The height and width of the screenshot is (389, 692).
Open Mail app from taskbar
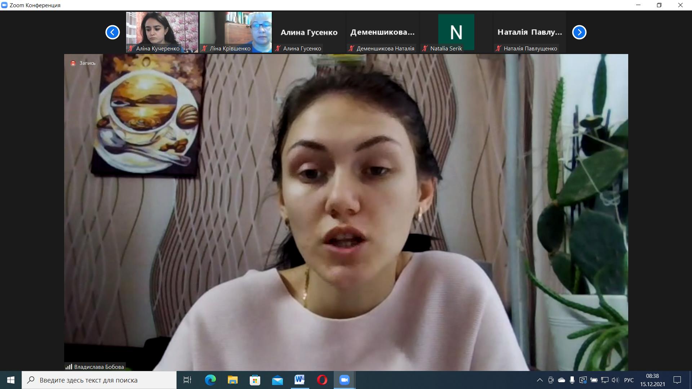[x=277, y=380]
